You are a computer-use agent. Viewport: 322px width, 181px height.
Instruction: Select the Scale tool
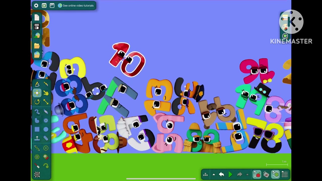[x=46, y=102]
